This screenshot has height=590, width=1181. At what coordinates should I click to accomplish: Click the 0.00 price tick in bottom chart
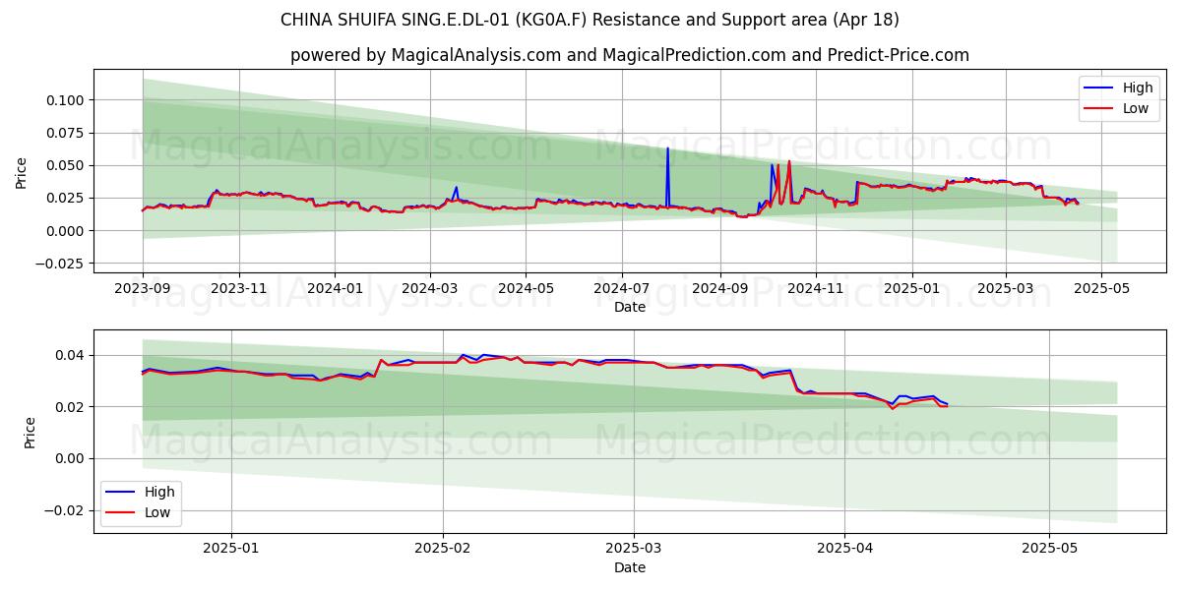coord(72,458)
